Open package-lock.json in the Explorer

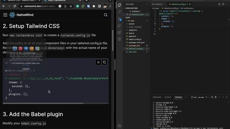click(x=137, y=43)
